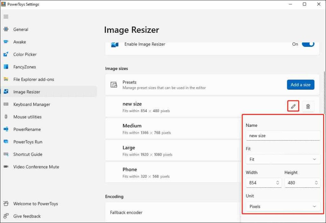Viewport: 326px width, 223px height.
Task: Click the General gear icon
Action: [x=6, y=29]
